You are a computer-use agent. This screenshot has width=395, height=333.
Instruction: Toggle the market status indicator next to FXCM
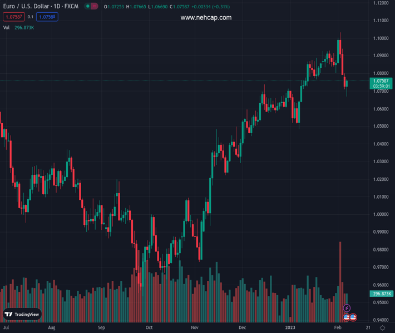click(x=91, y=6)
